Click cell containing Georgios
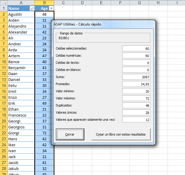185x175 pixels. pyautogui.click(x=21, y=127)
